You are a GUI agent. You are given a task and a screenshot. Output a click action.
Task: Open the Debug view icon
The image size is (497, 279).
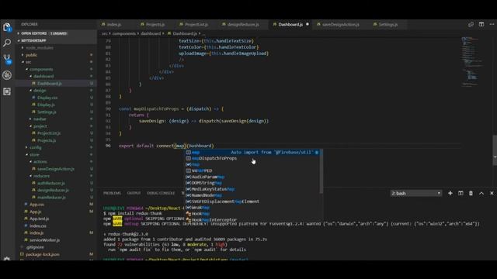(7, 75)
